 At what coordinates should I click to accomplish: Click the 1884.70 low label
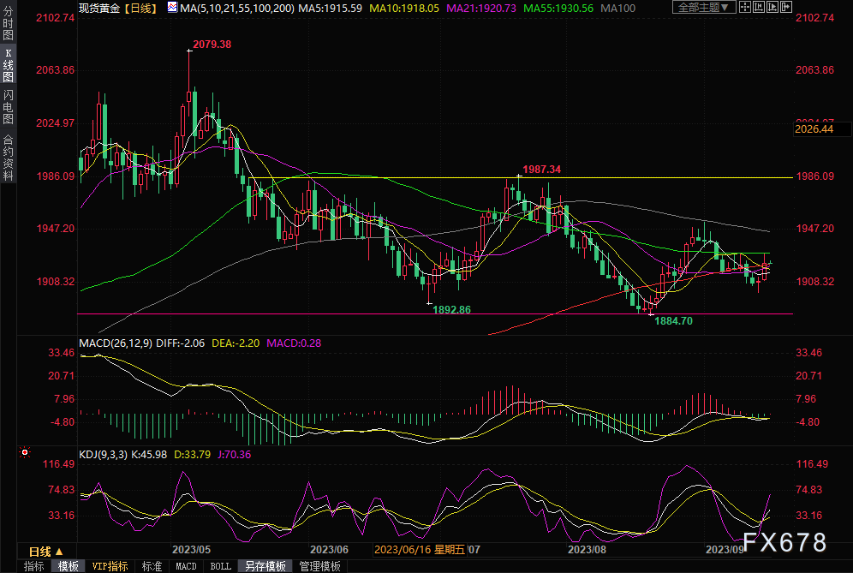point(673,321)
